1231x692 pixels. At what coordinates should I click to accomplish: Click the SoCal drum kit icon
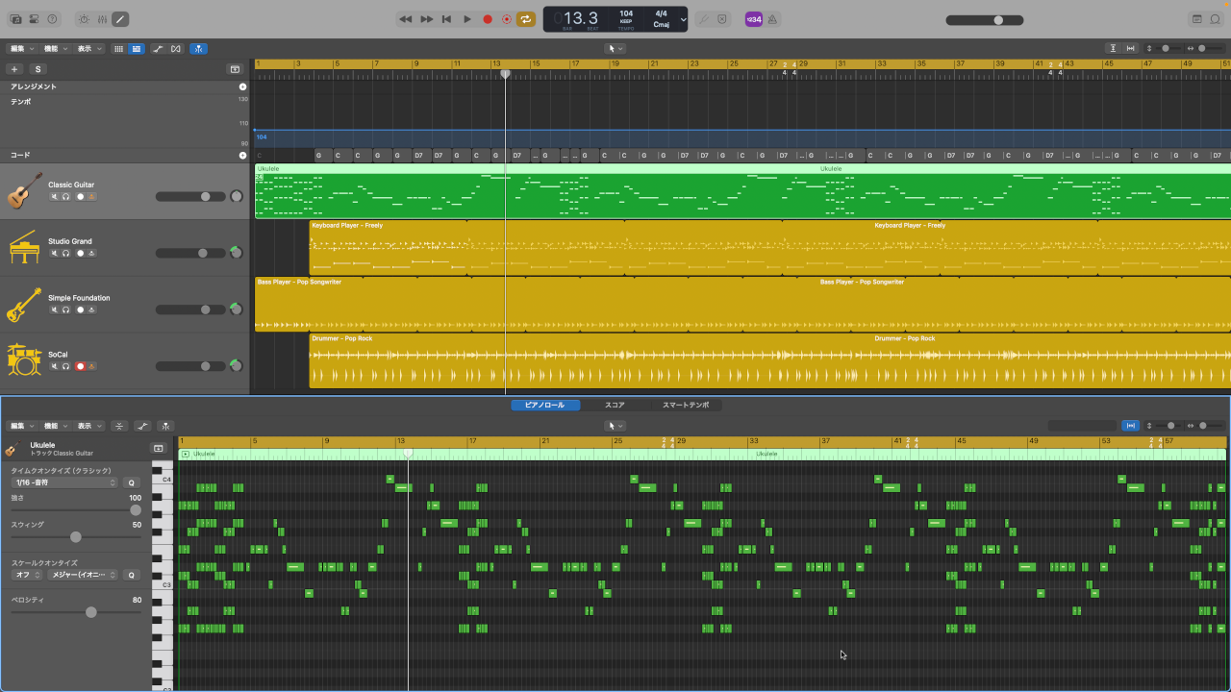[x=25, y=360]
